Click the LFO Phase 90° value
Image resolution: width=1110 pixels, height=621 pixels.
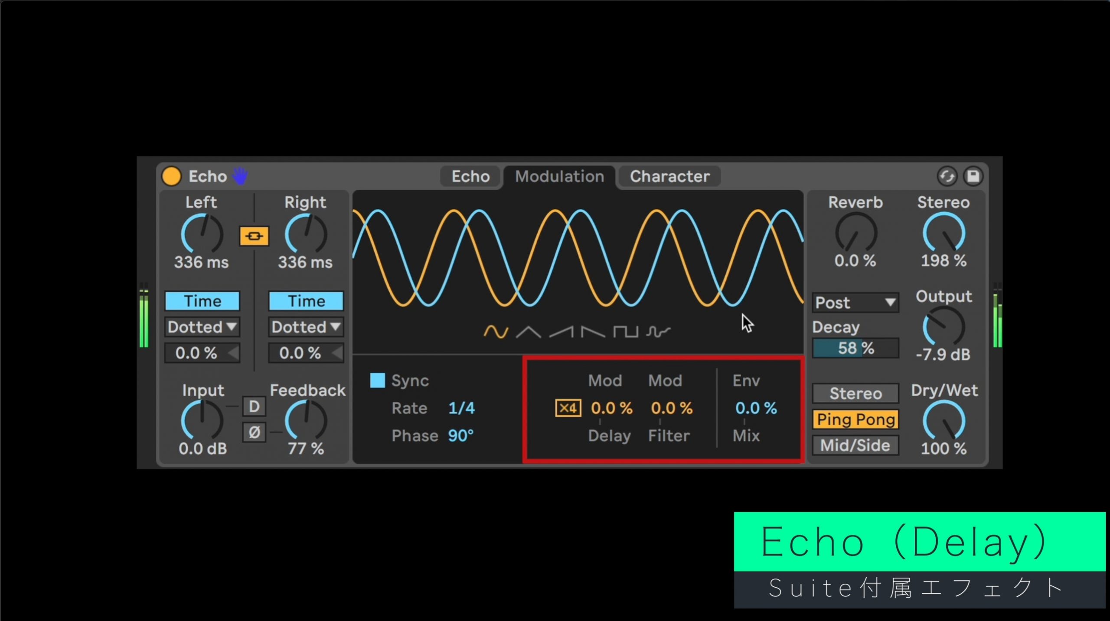click(460, 436)
